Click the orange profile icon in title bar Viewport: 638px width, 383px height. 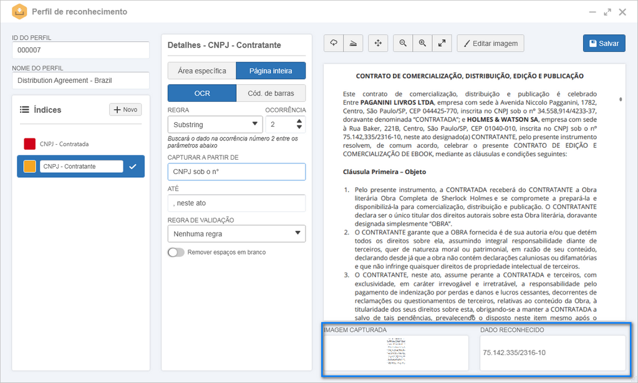pyautogui.click(x=19, y=12)
